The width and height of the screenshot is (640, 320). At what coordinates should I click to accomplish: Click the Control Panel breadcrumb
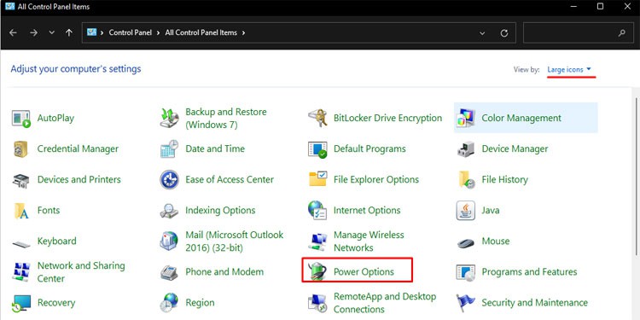pyautogui.click(x=131, y=32)
